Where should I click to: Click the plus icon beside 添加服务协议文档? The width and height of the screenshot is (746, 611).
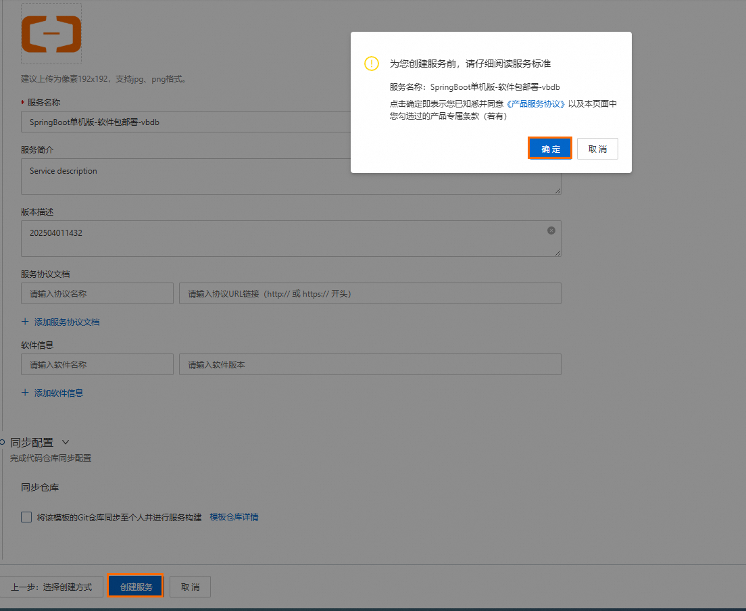[25, 322]
